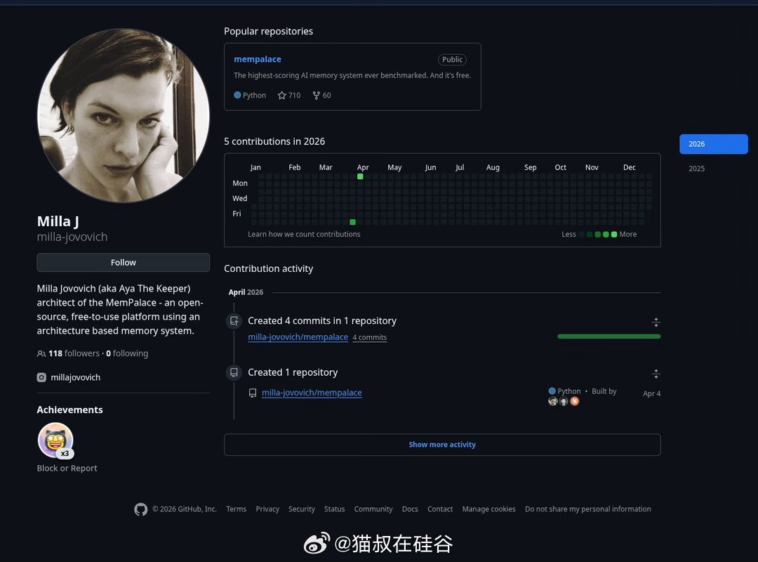
Task: Click the Python language dot on repo card
Action: point(237,95)
